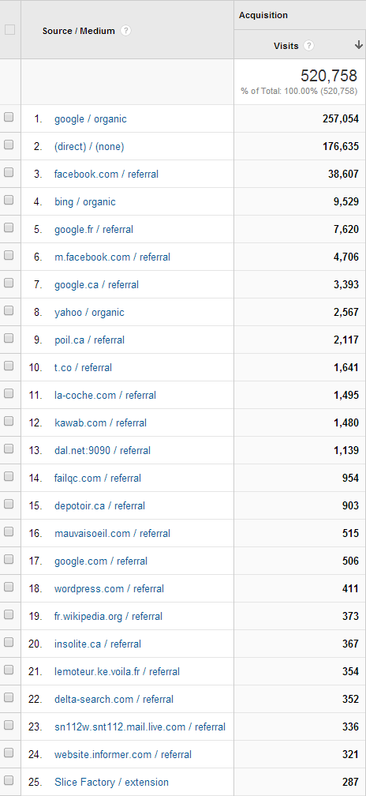Image resolution: width=366 pixels, height=796 pixels.
Task: Open the google / organic source link
Action: pos(91,118)
